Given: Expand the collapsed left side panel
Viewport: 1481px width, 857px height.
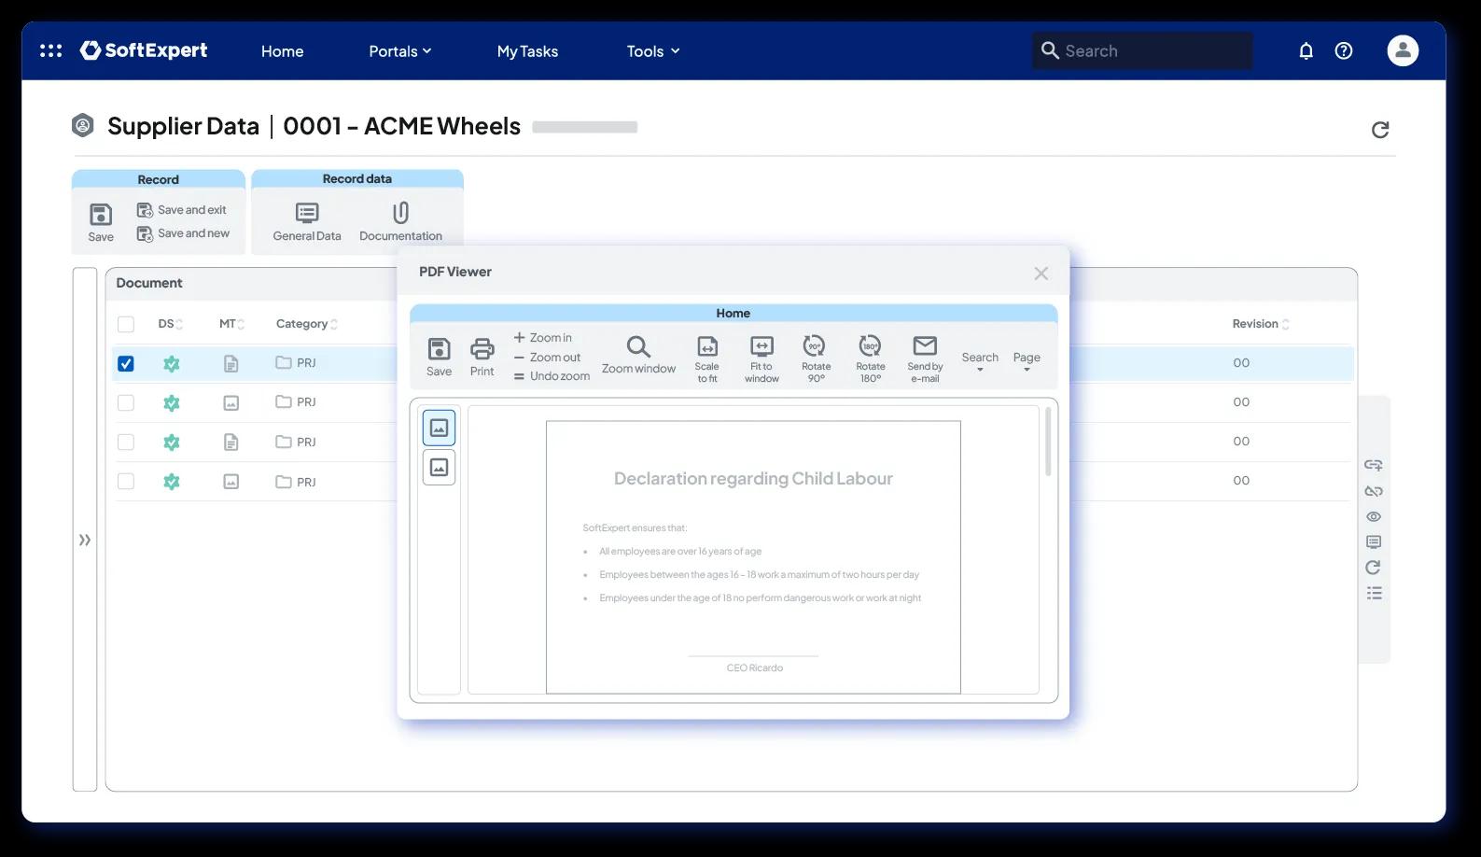Looking at the screenshot, I should coord(85,540).
